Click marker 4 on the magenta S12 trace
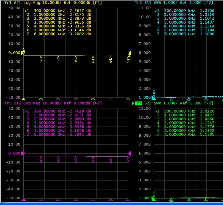The height and width of the screenshot is (205, 223). pyautogui.click(x=76, y=160)
